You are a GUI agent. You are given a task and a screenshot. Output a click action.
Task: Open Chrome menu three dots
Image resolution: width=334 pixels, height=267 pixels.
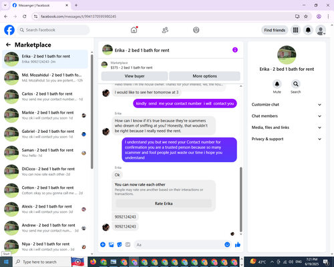coord(328,17)
